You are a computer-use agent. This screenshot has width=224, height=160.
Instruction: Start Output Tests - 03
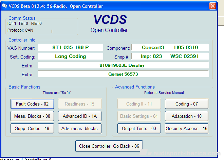tap(139, 128)
